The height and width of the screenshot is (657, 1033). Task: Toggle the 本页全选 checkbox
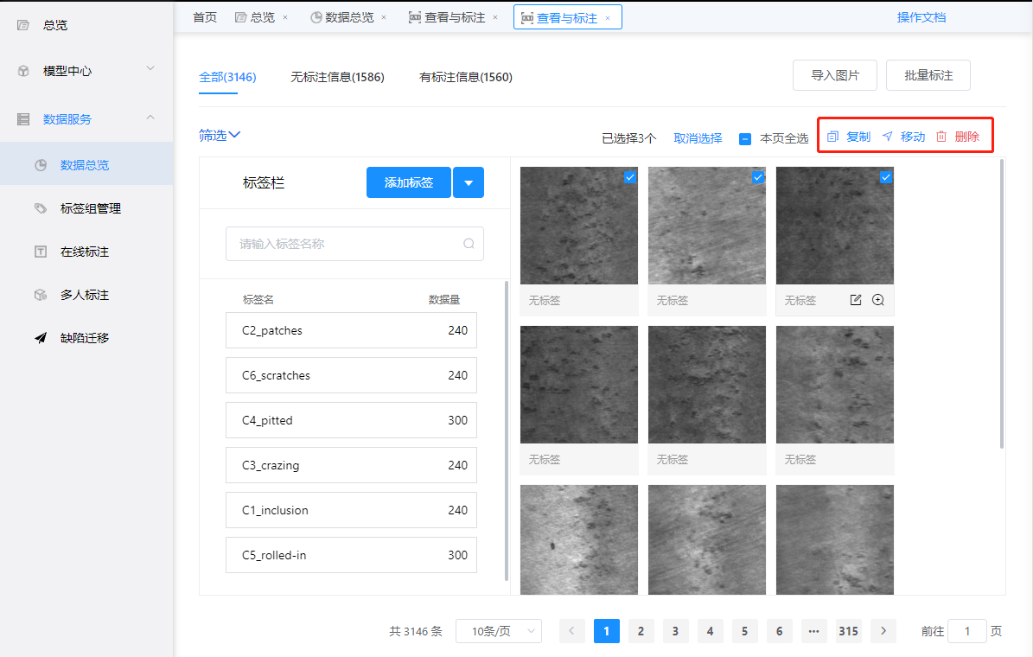pyautogui.click(x=745, y=139)
